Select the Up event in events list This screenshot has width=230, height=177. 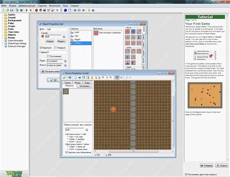[x=81, y=36]
